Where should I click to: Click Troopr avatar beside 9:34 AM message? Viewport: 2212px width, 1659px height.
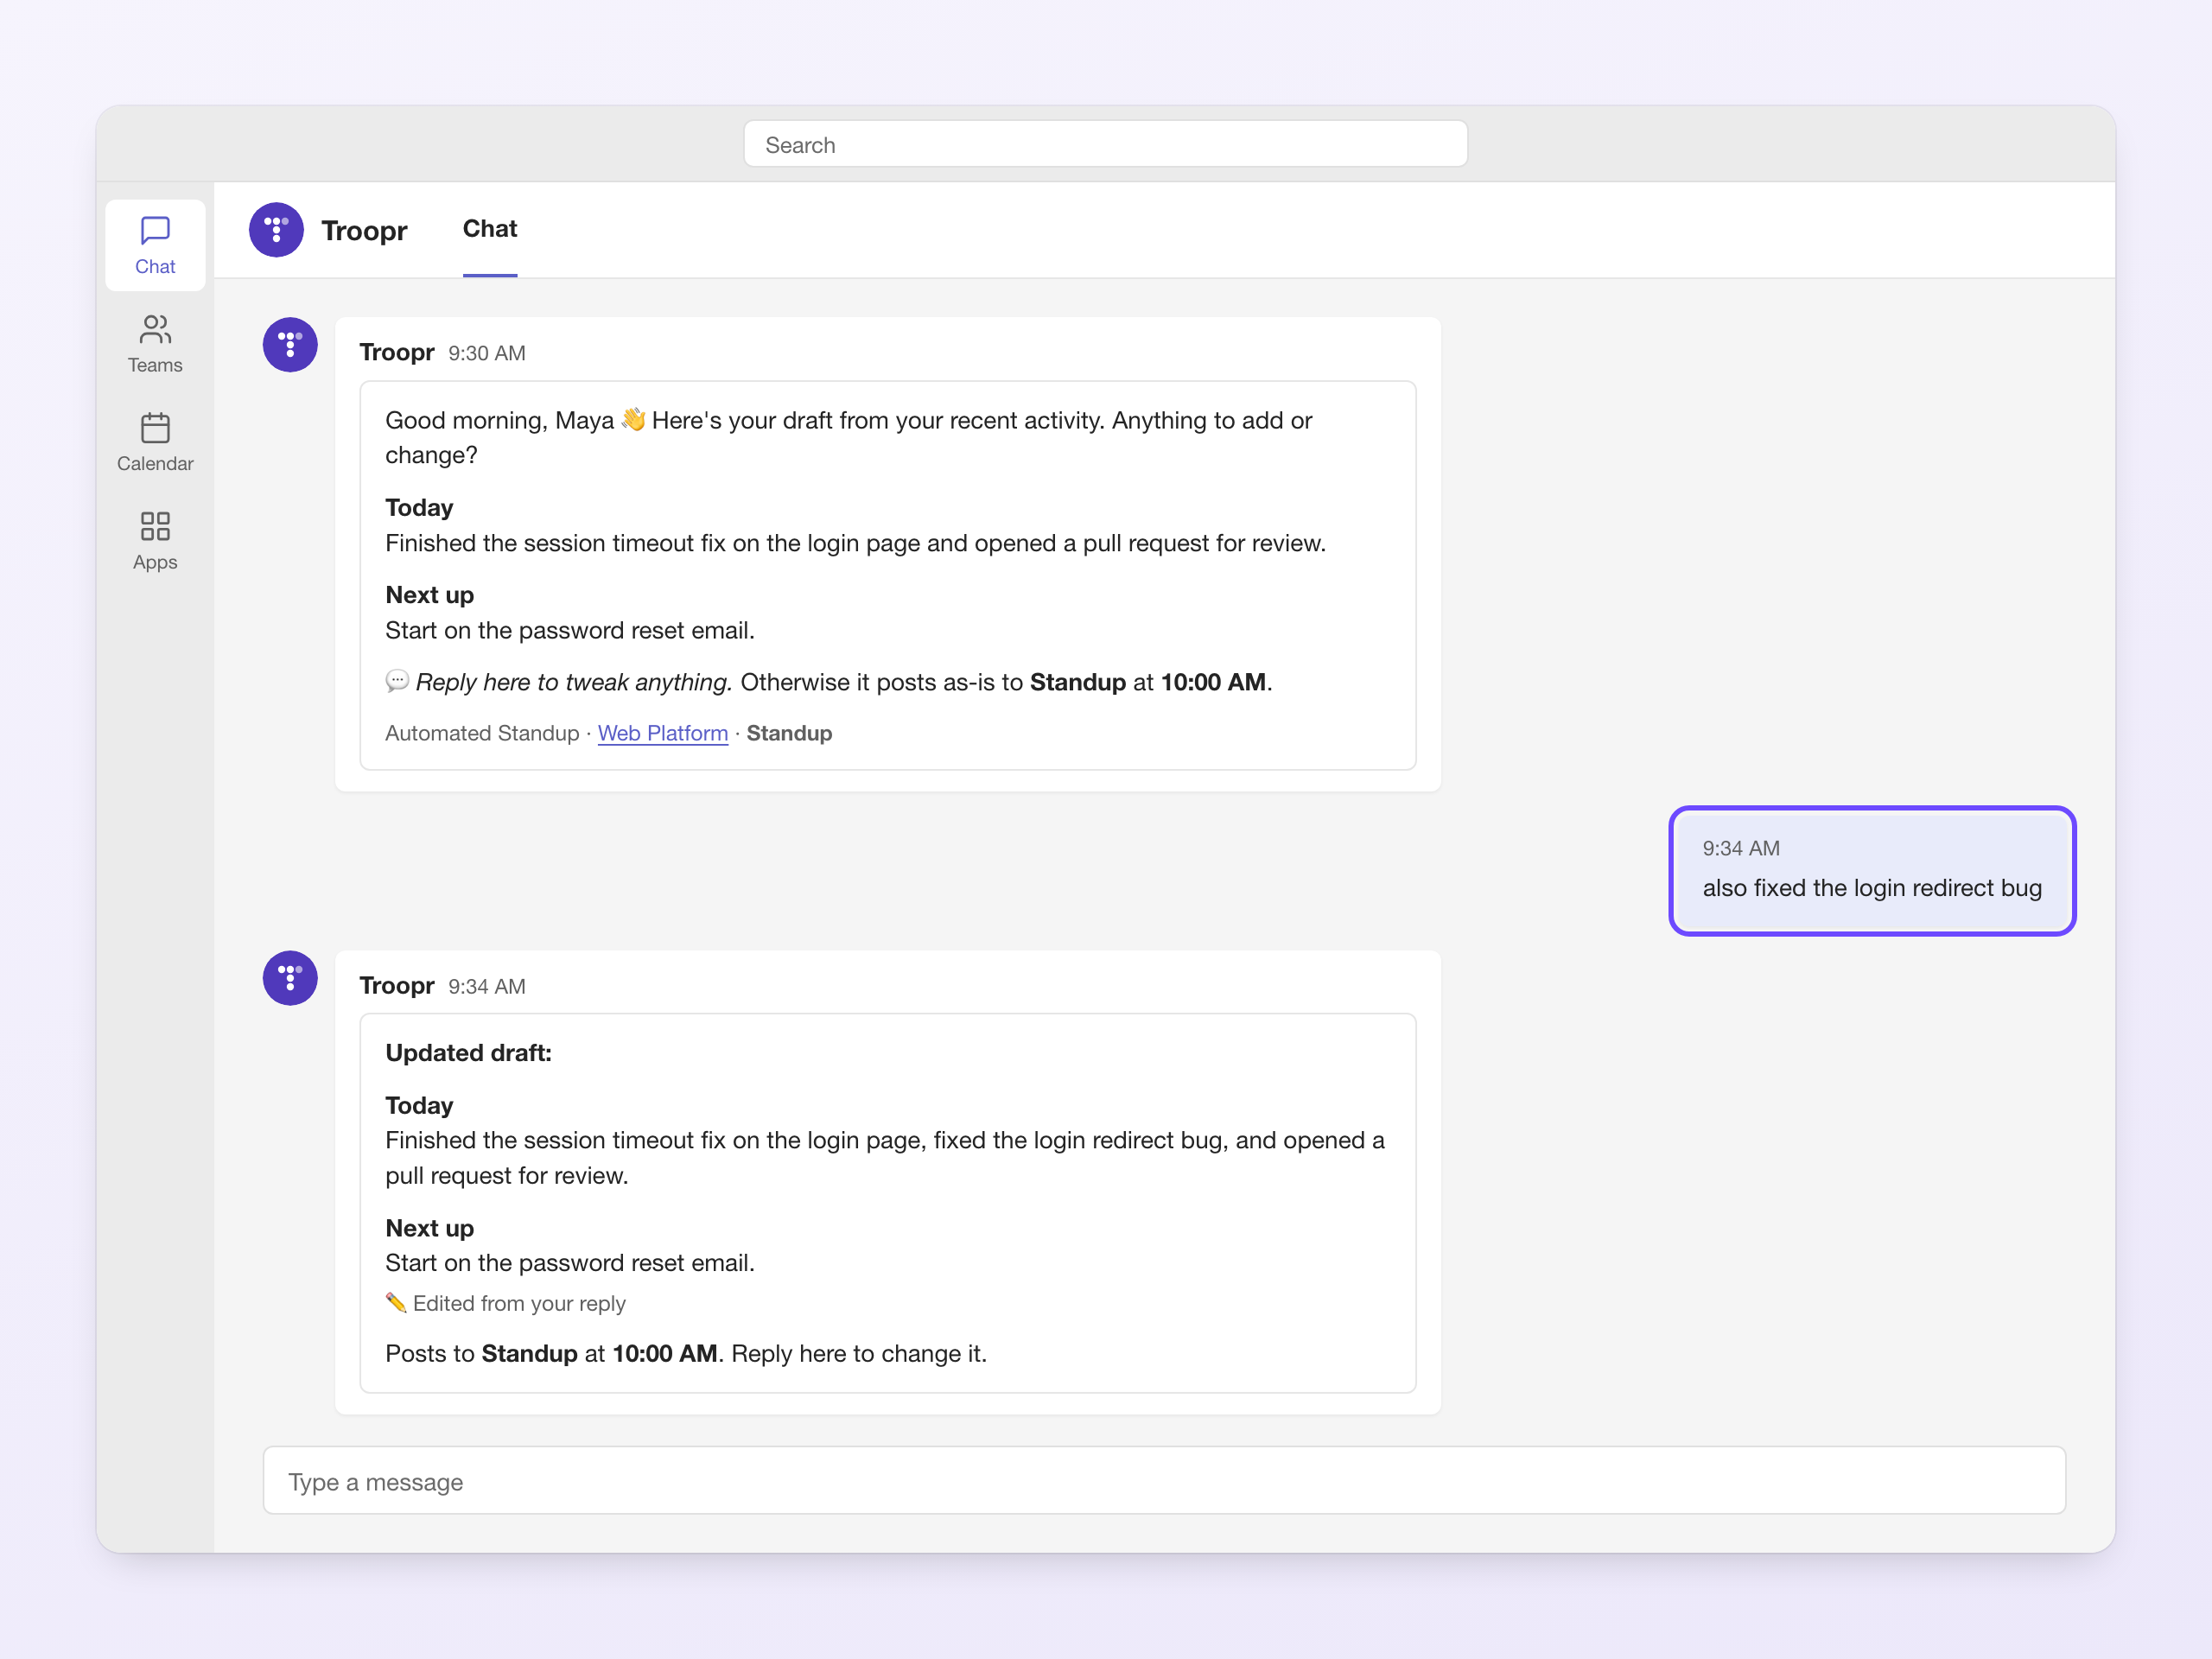tap(290, 978)
